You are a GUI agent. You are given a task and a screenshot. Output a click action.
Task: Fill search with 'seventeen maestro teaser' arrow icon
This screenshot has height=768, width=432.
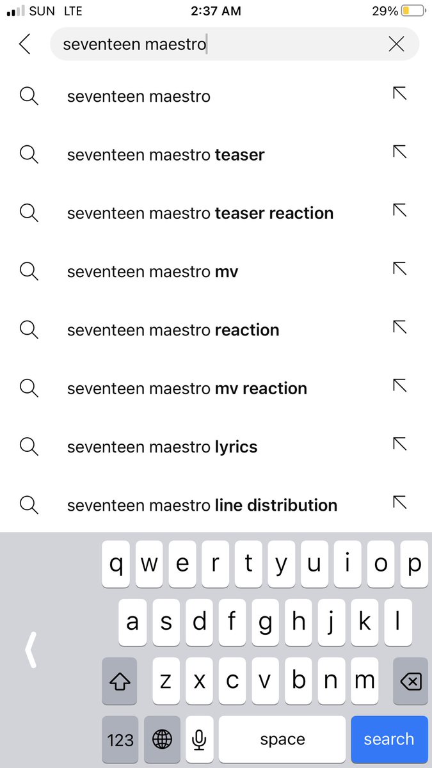click(x=399, y=152)
